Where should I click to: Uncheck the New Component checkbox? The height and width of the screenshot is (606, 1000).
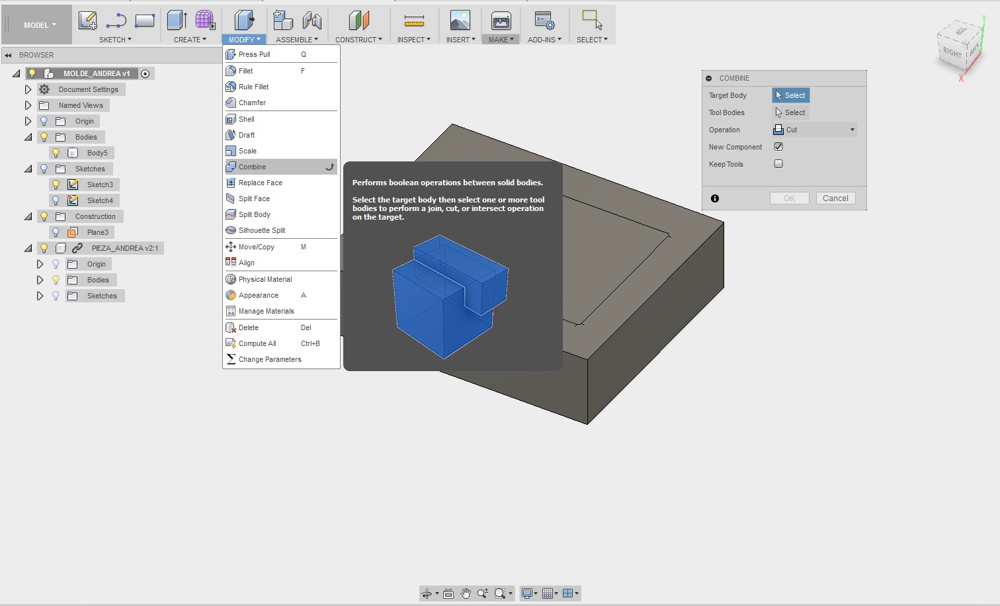point(778,147)
